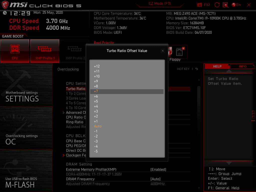Click the MSI dragon shield logo

(x=5, y=5)
